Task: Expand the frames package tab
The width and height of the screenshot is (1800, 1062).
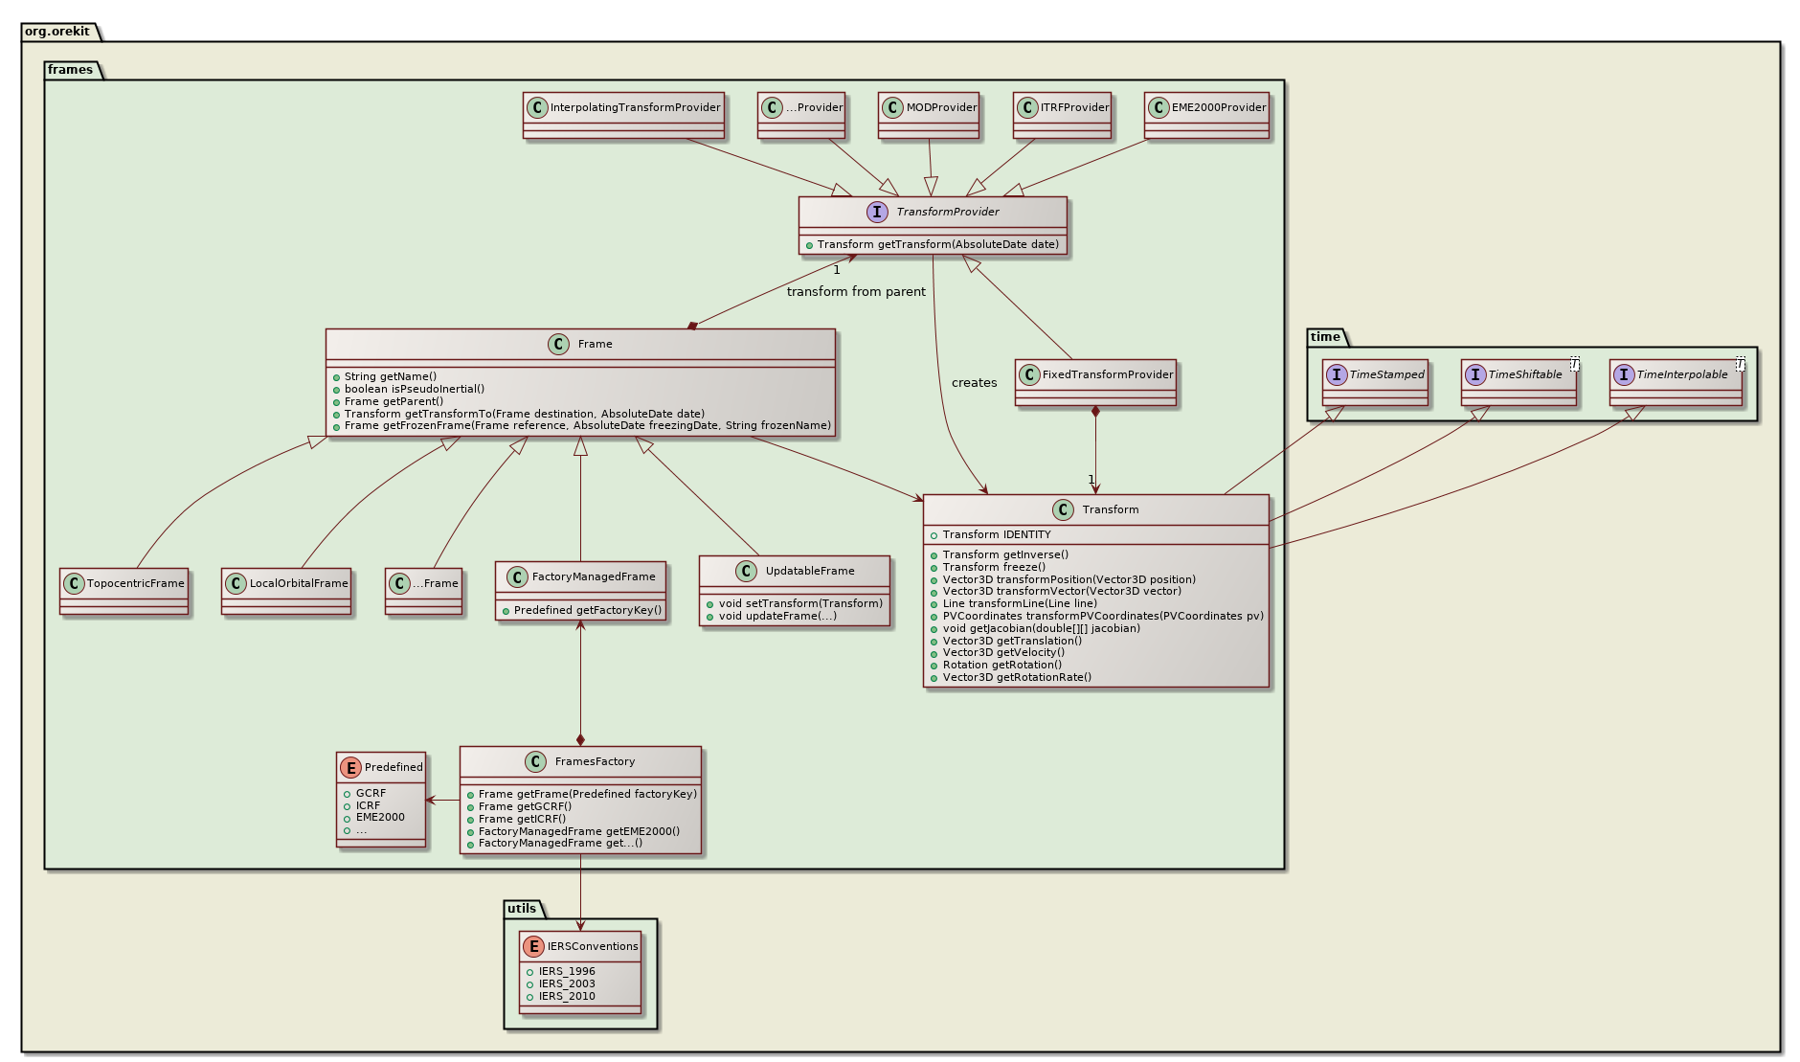Action: 69,69
